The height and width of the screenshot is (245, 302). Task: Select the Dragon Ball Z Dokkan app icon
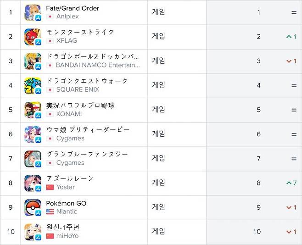[33, 61]
